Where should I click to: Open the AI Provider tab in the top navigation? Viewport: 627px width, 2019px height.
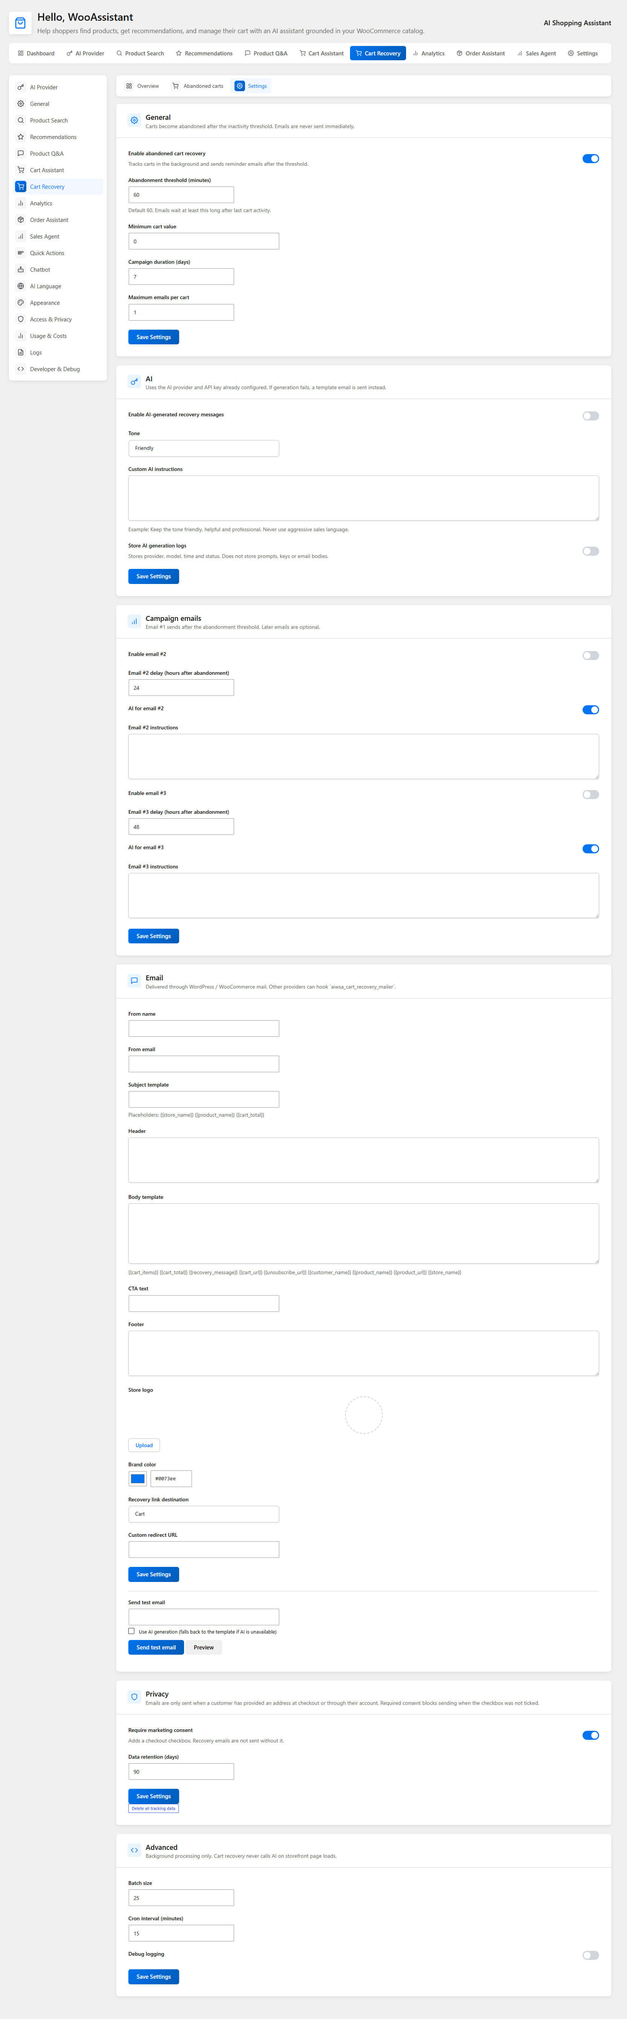click(85, 53)
